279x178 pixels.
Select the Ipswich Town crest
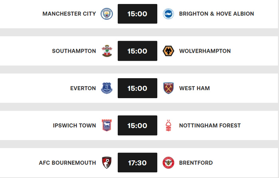[x=107, y=125]
